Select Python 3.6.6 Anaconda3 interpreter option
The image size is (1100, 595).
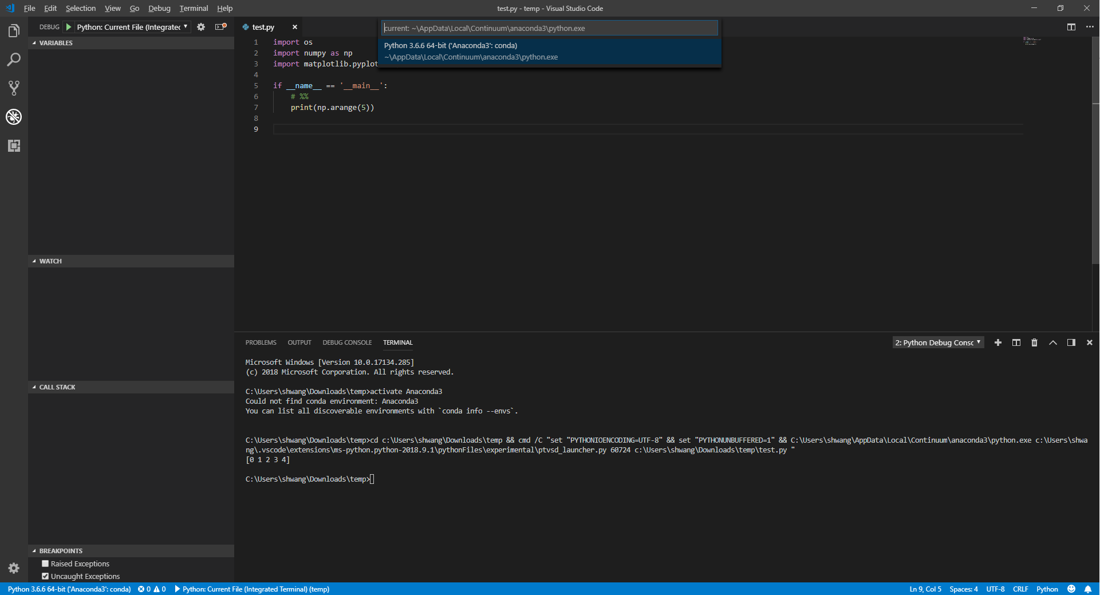(x=550, y=51)
